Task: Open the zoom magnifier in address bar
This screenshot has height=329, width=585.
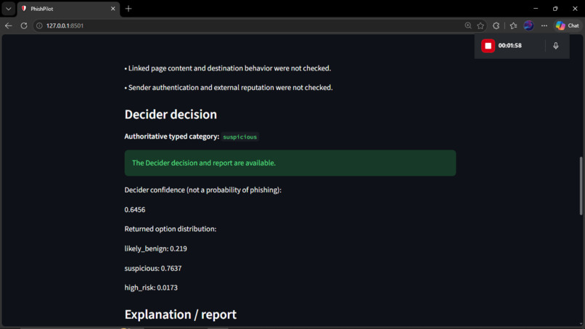Action: pos(468,25)
